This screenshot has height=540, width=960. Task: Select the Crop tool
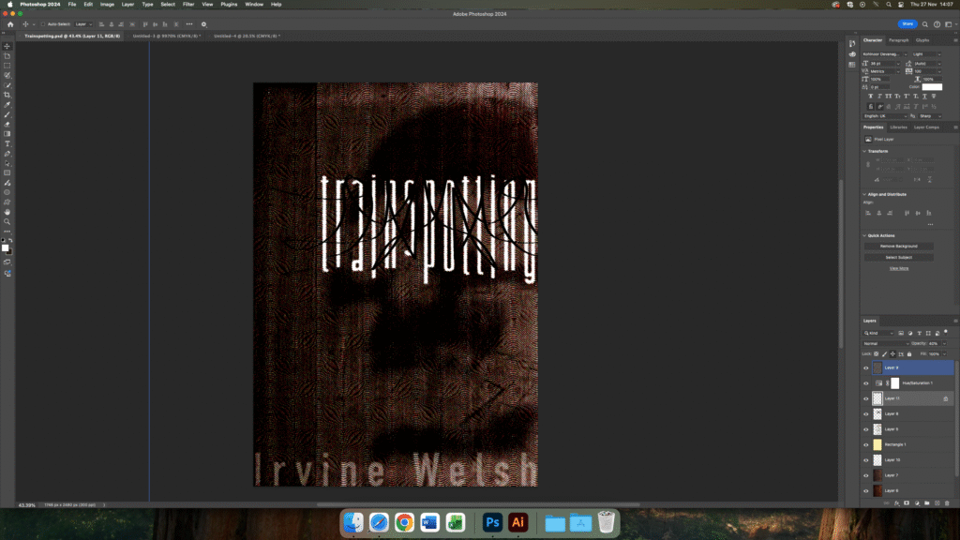tap(7, 95)
